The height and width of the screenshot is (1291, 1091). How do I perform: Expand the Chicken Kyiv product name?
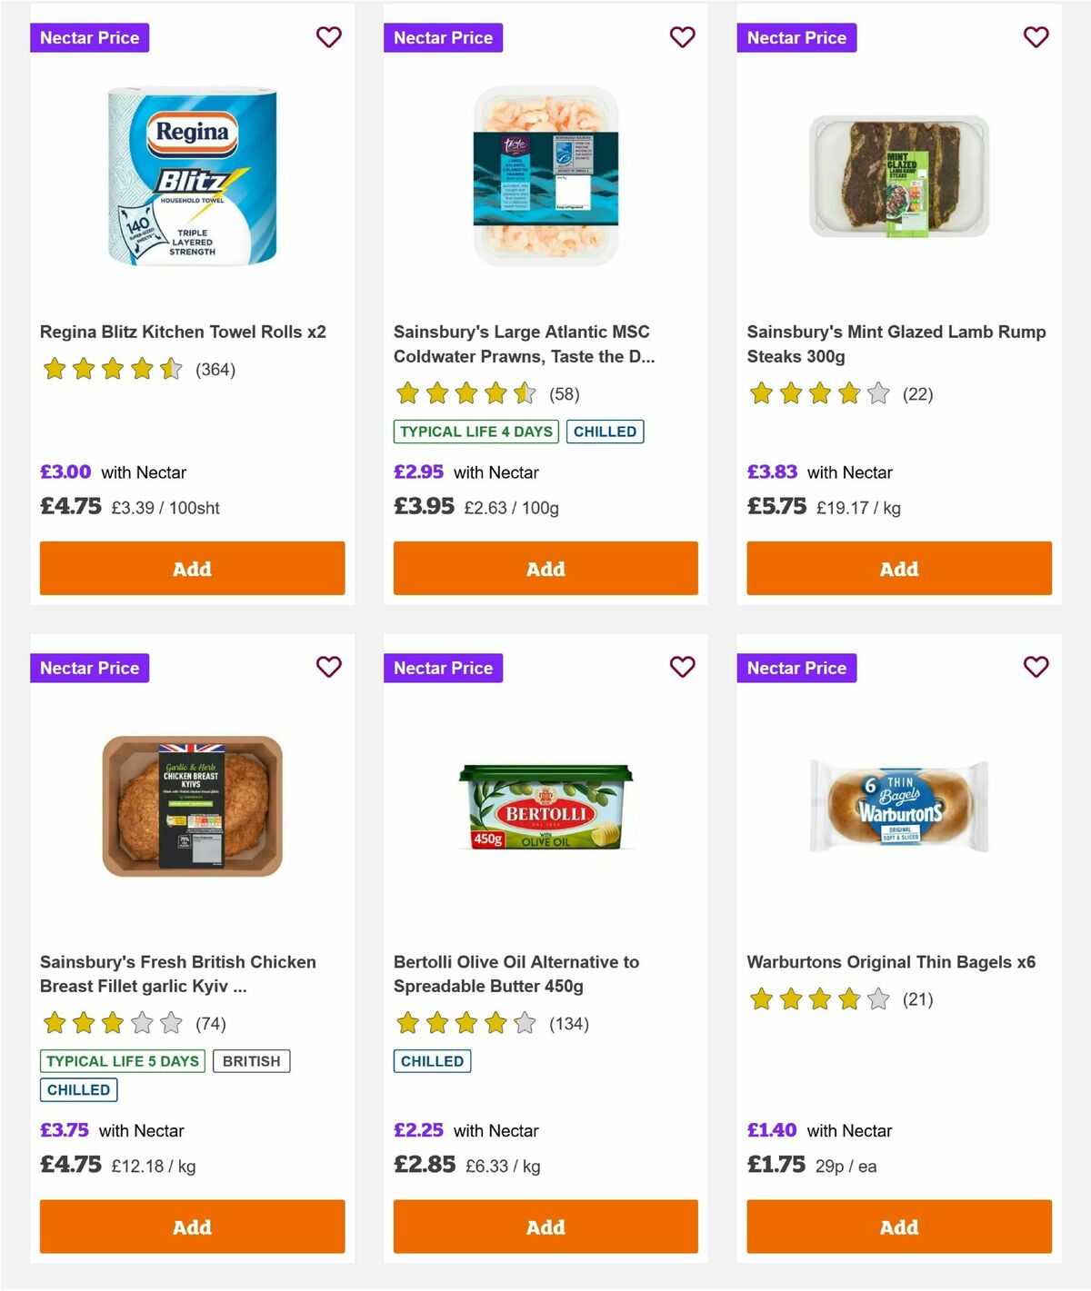click(178, 973)
